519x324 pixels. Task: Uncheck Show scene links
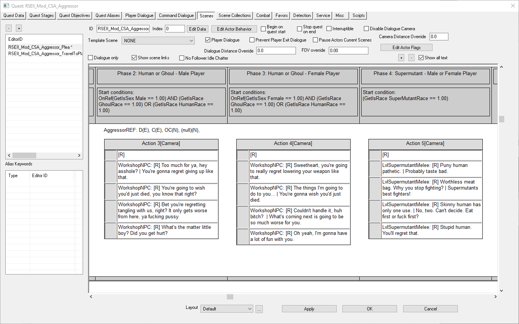(x=134, y=58)
